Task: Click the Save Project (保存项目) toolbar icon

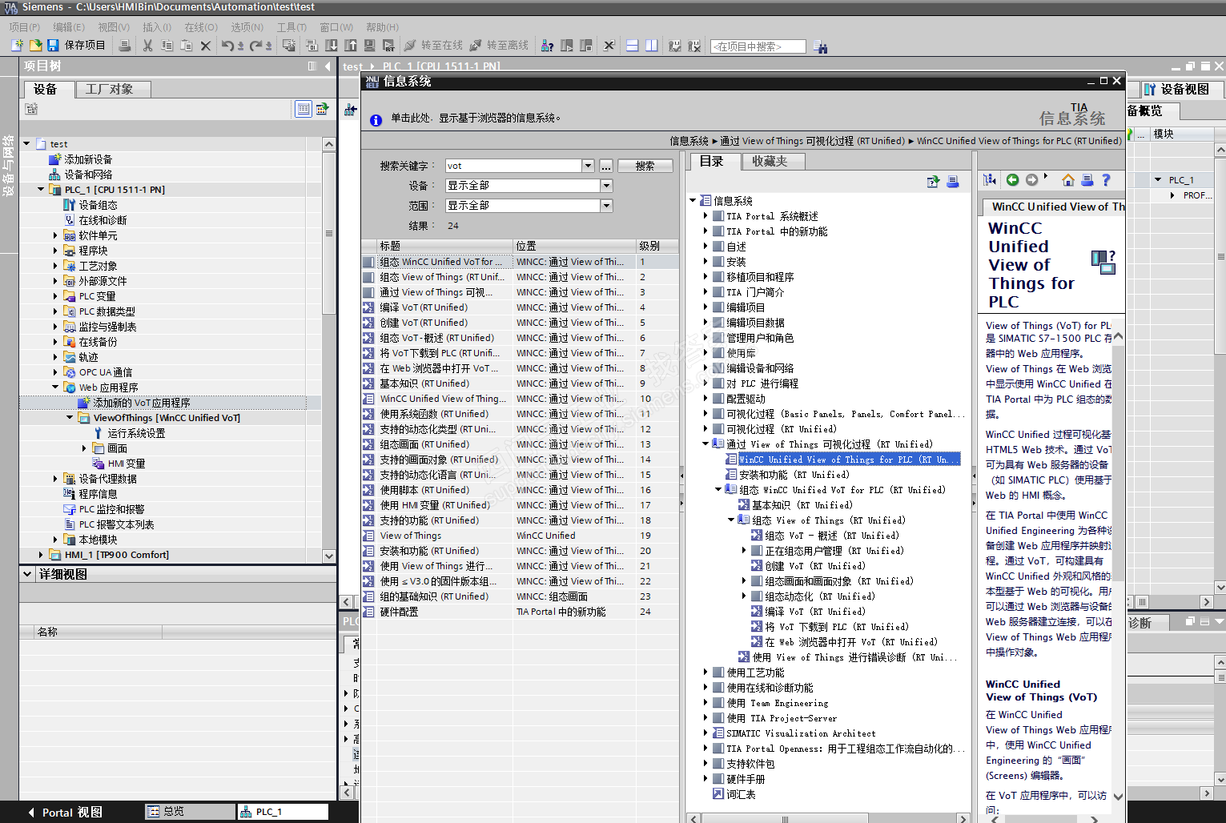Action: pyautogui.click(x=53, y=46)
